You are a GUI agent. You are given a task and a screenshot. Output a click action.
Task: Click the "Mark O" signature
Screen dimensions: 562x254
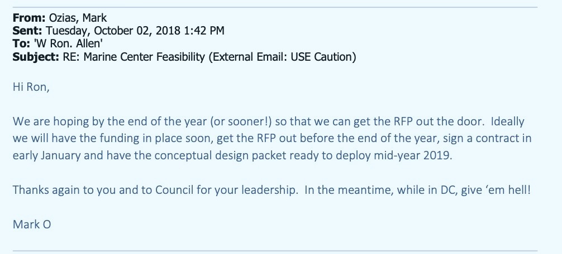coord(32,224)
